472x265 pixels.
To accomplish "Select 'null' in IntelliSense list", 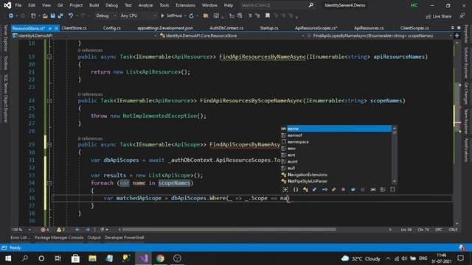I will point(336,169).
